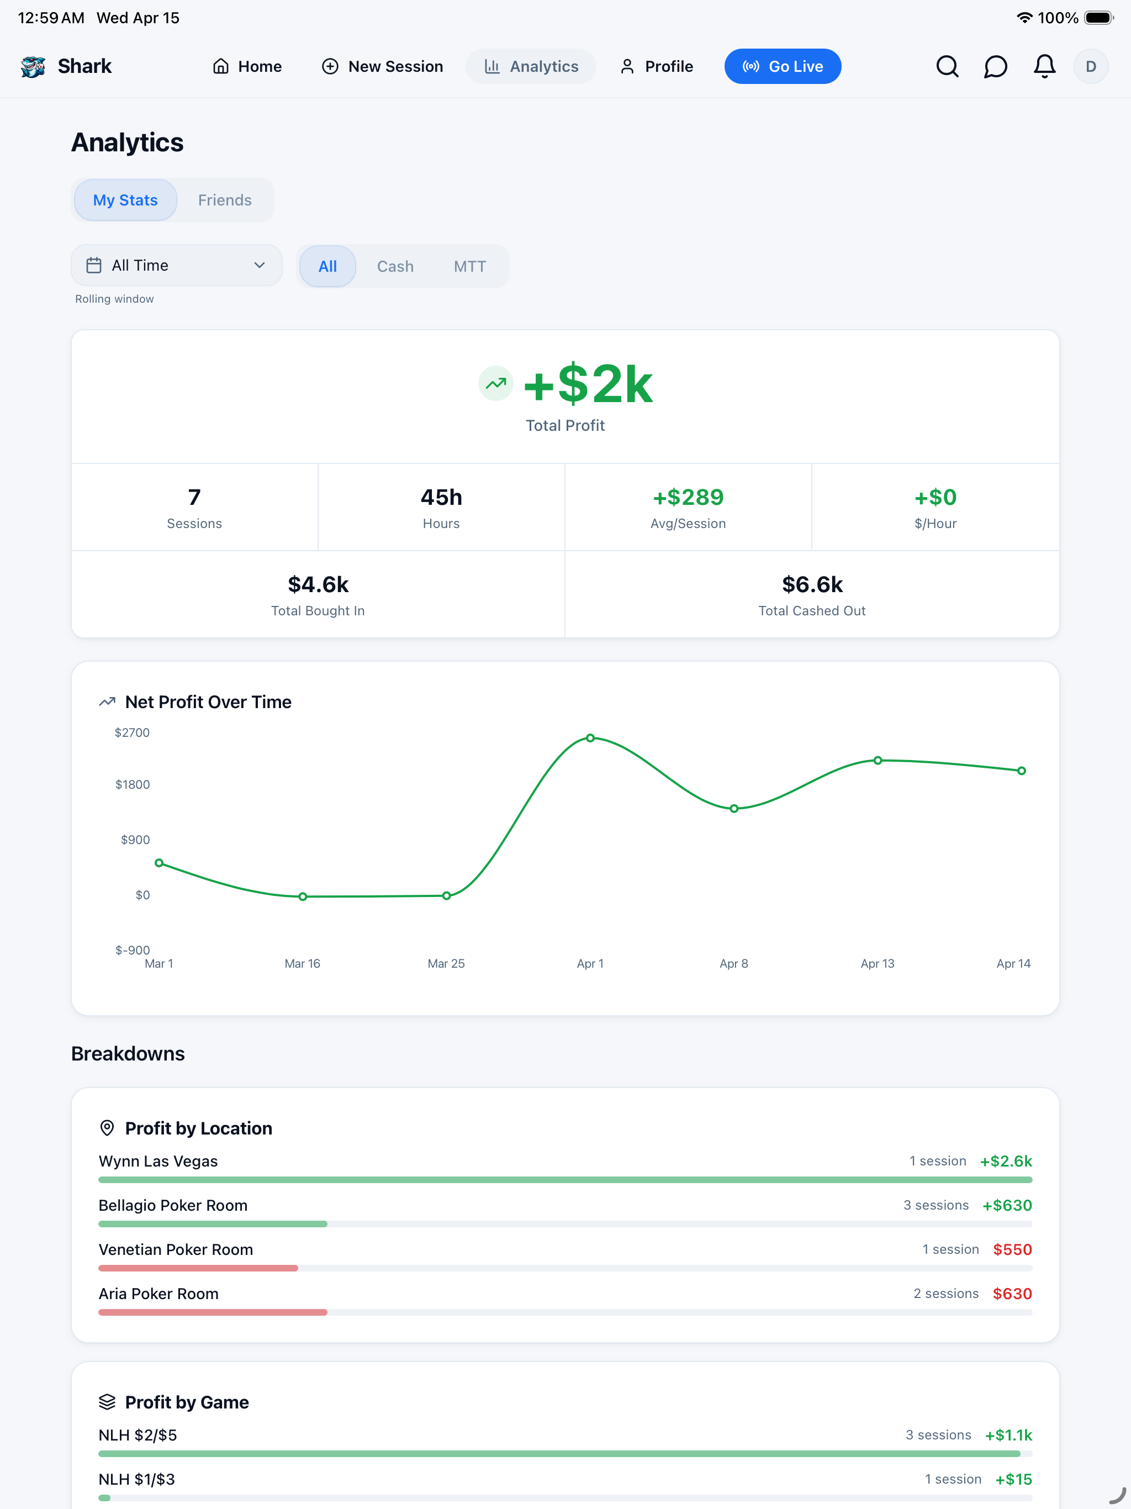
Task: Click the Wynn Las Vegas progress bar
Action: [565, 1179]
